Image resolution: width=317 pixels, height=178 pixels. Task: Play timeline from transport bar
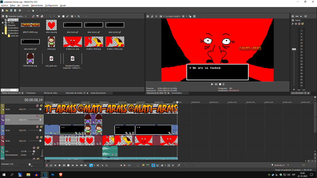pyautogui.click(x=60, y=165)
